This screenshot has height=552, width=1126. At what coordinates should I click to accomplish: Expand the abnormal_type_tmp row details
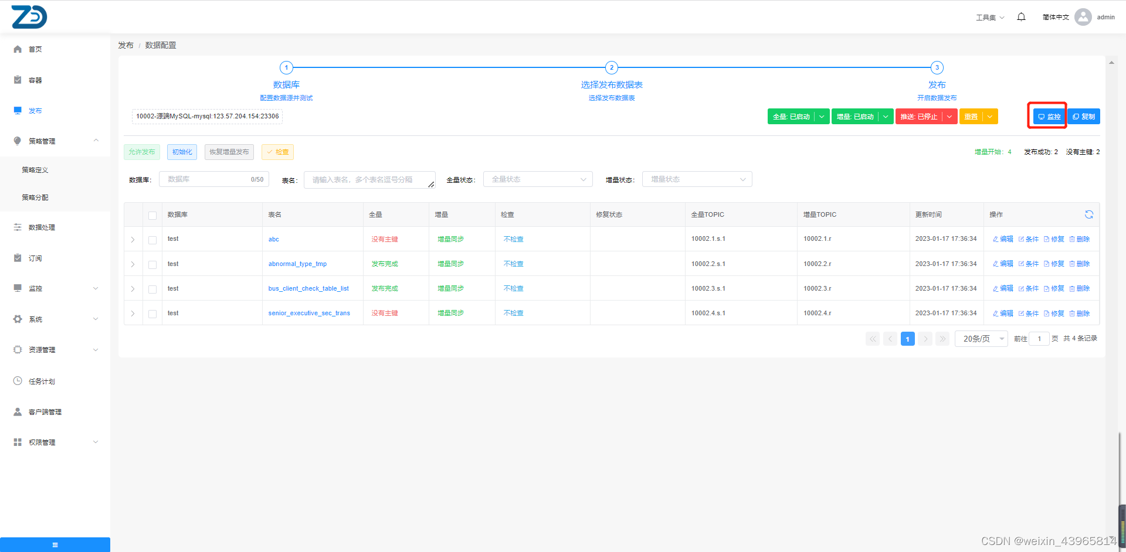click(x=133, y=264)
